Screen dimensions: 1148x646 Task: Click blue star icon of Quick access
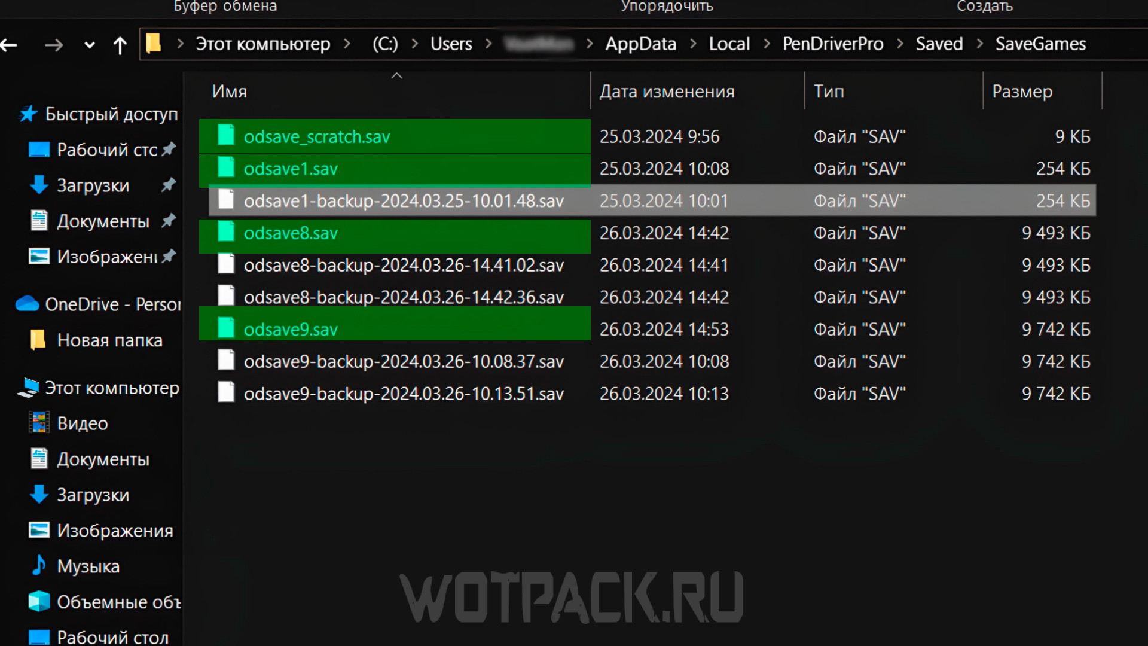(x=28, y=114)
